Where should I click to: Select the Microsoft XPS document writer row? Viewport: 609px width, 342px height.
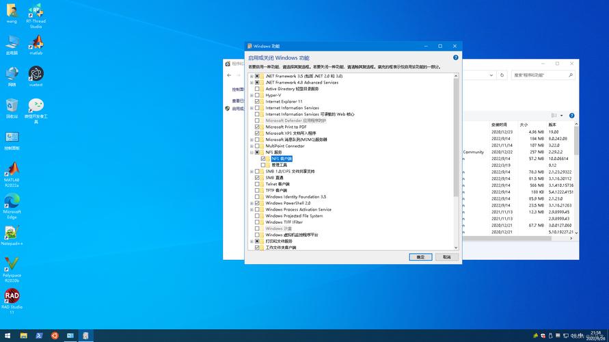(290, 133)
